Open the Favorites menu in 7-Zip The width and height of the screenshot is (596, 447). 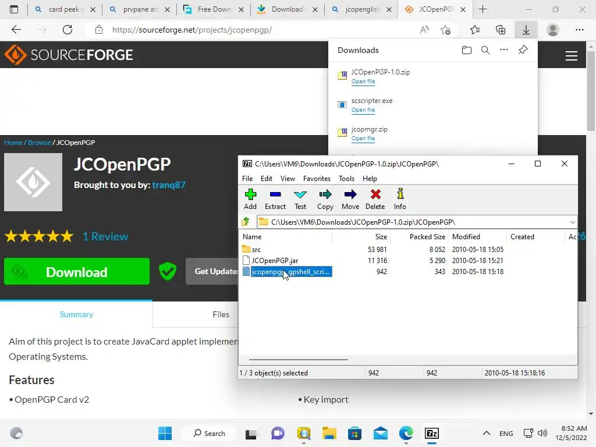coord(317,179)
